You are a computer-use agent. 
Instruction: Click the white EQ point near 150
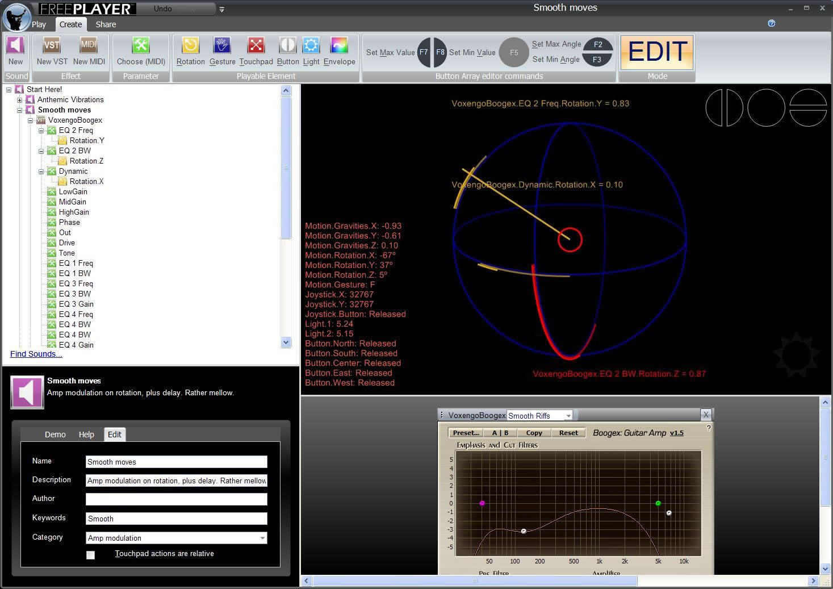524,531
